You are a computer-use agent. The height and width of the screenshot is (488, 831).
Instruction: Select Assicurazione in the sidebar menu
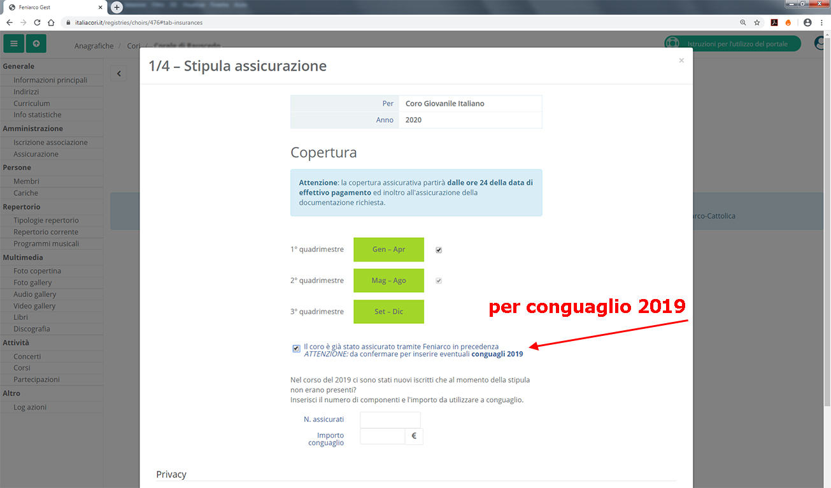coord(36,153)
